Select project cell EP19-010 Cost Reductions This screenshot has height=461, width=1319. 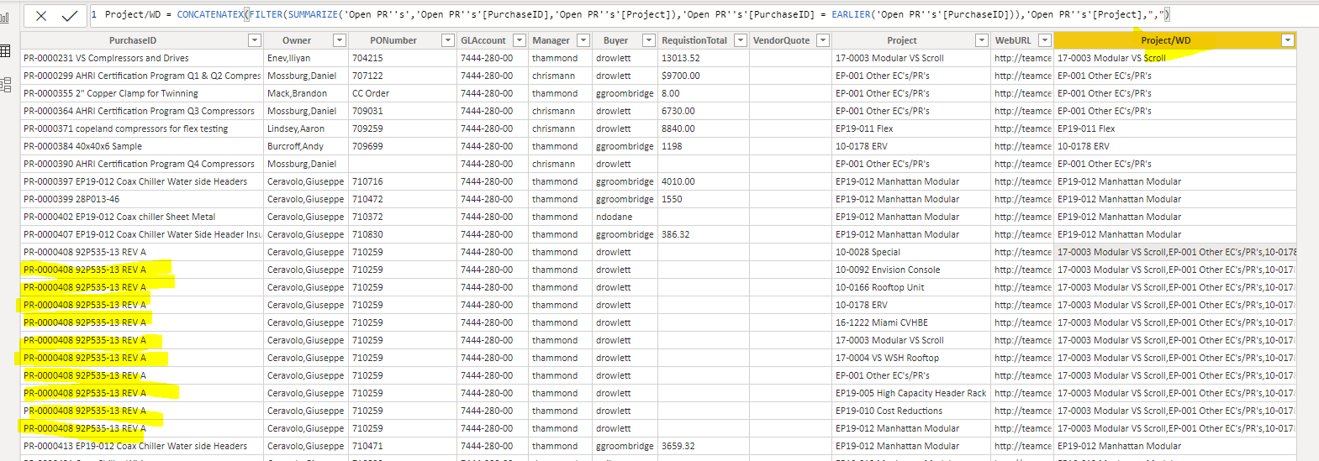911,411
